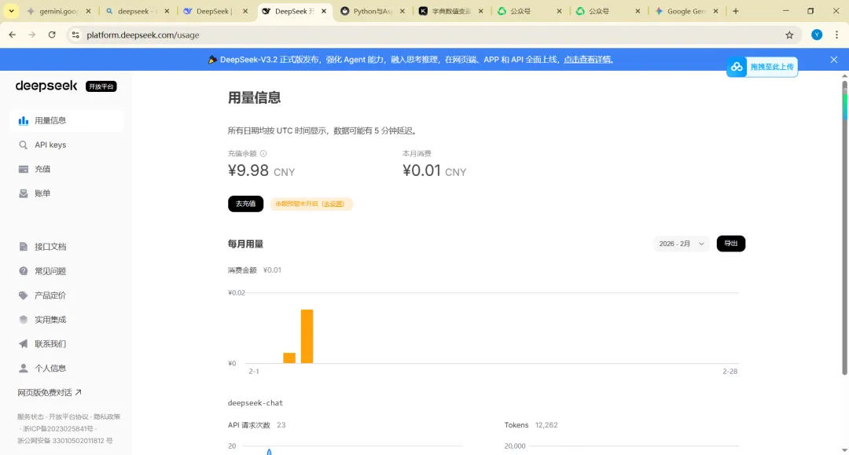Image resolution: width=849 pixels, height=455 pixels.
Task: Click 点击查看详情 link in banner
Action: [x=589, y=60]
